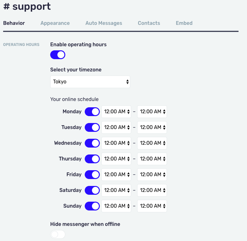247x241 pixels.
Task: Switch off Thursday schedule toggle
Action: point(92,159)
